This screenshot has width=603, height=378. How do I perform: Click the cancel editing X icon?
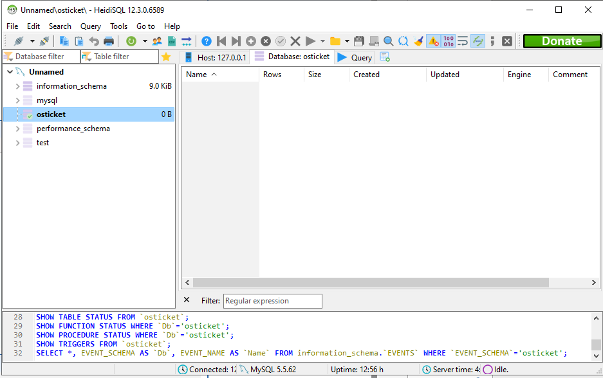point(295,41)
